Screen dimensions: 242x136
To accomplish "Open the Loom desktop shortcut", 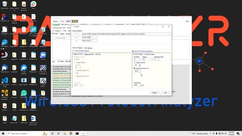I will pos(5,56).
